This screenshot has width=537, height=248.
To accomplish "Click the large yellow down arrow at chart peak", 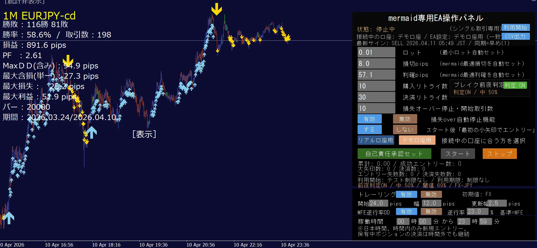I will tap(217, 9).
